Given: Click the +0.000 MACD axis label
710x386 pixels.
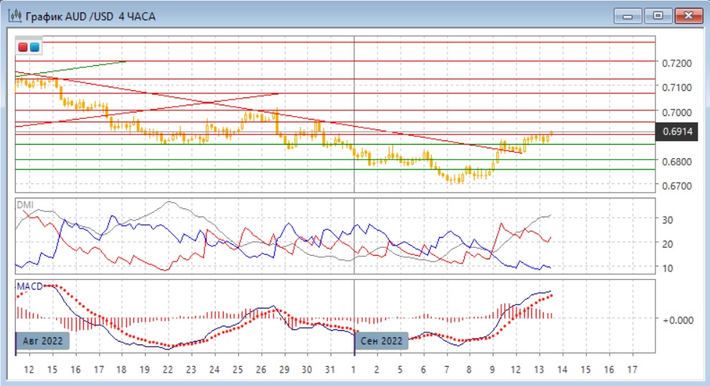Looking at the screenshot, I should pos(678,320).
